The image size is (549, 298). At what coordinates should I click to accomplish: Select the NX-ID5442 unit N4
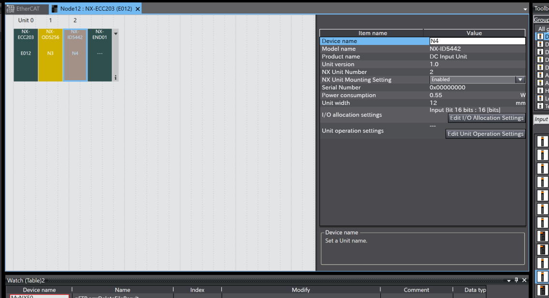coord(75,54)
